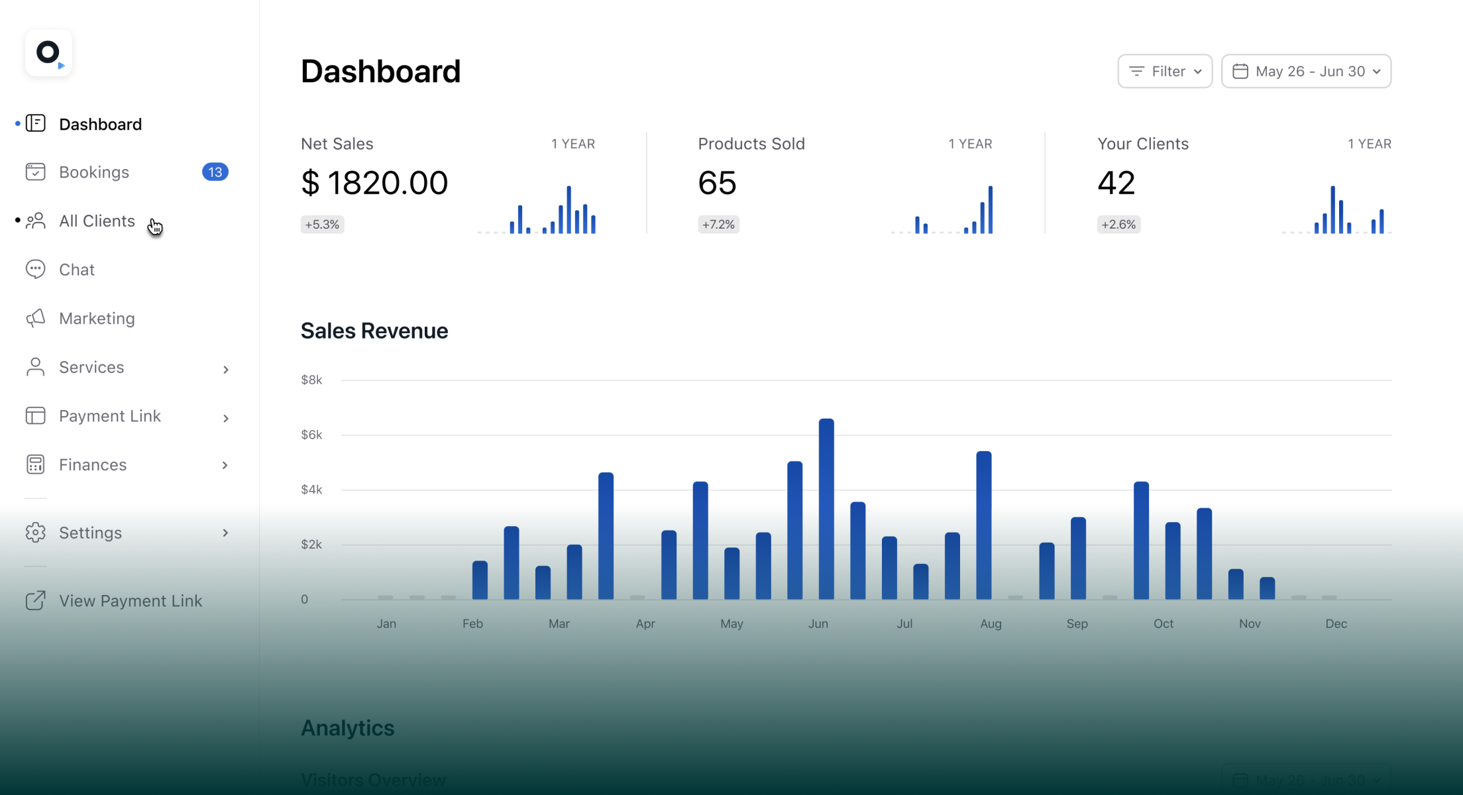Click the Dashboard sidebar icon
The image size is (1463, 795).
35,124
